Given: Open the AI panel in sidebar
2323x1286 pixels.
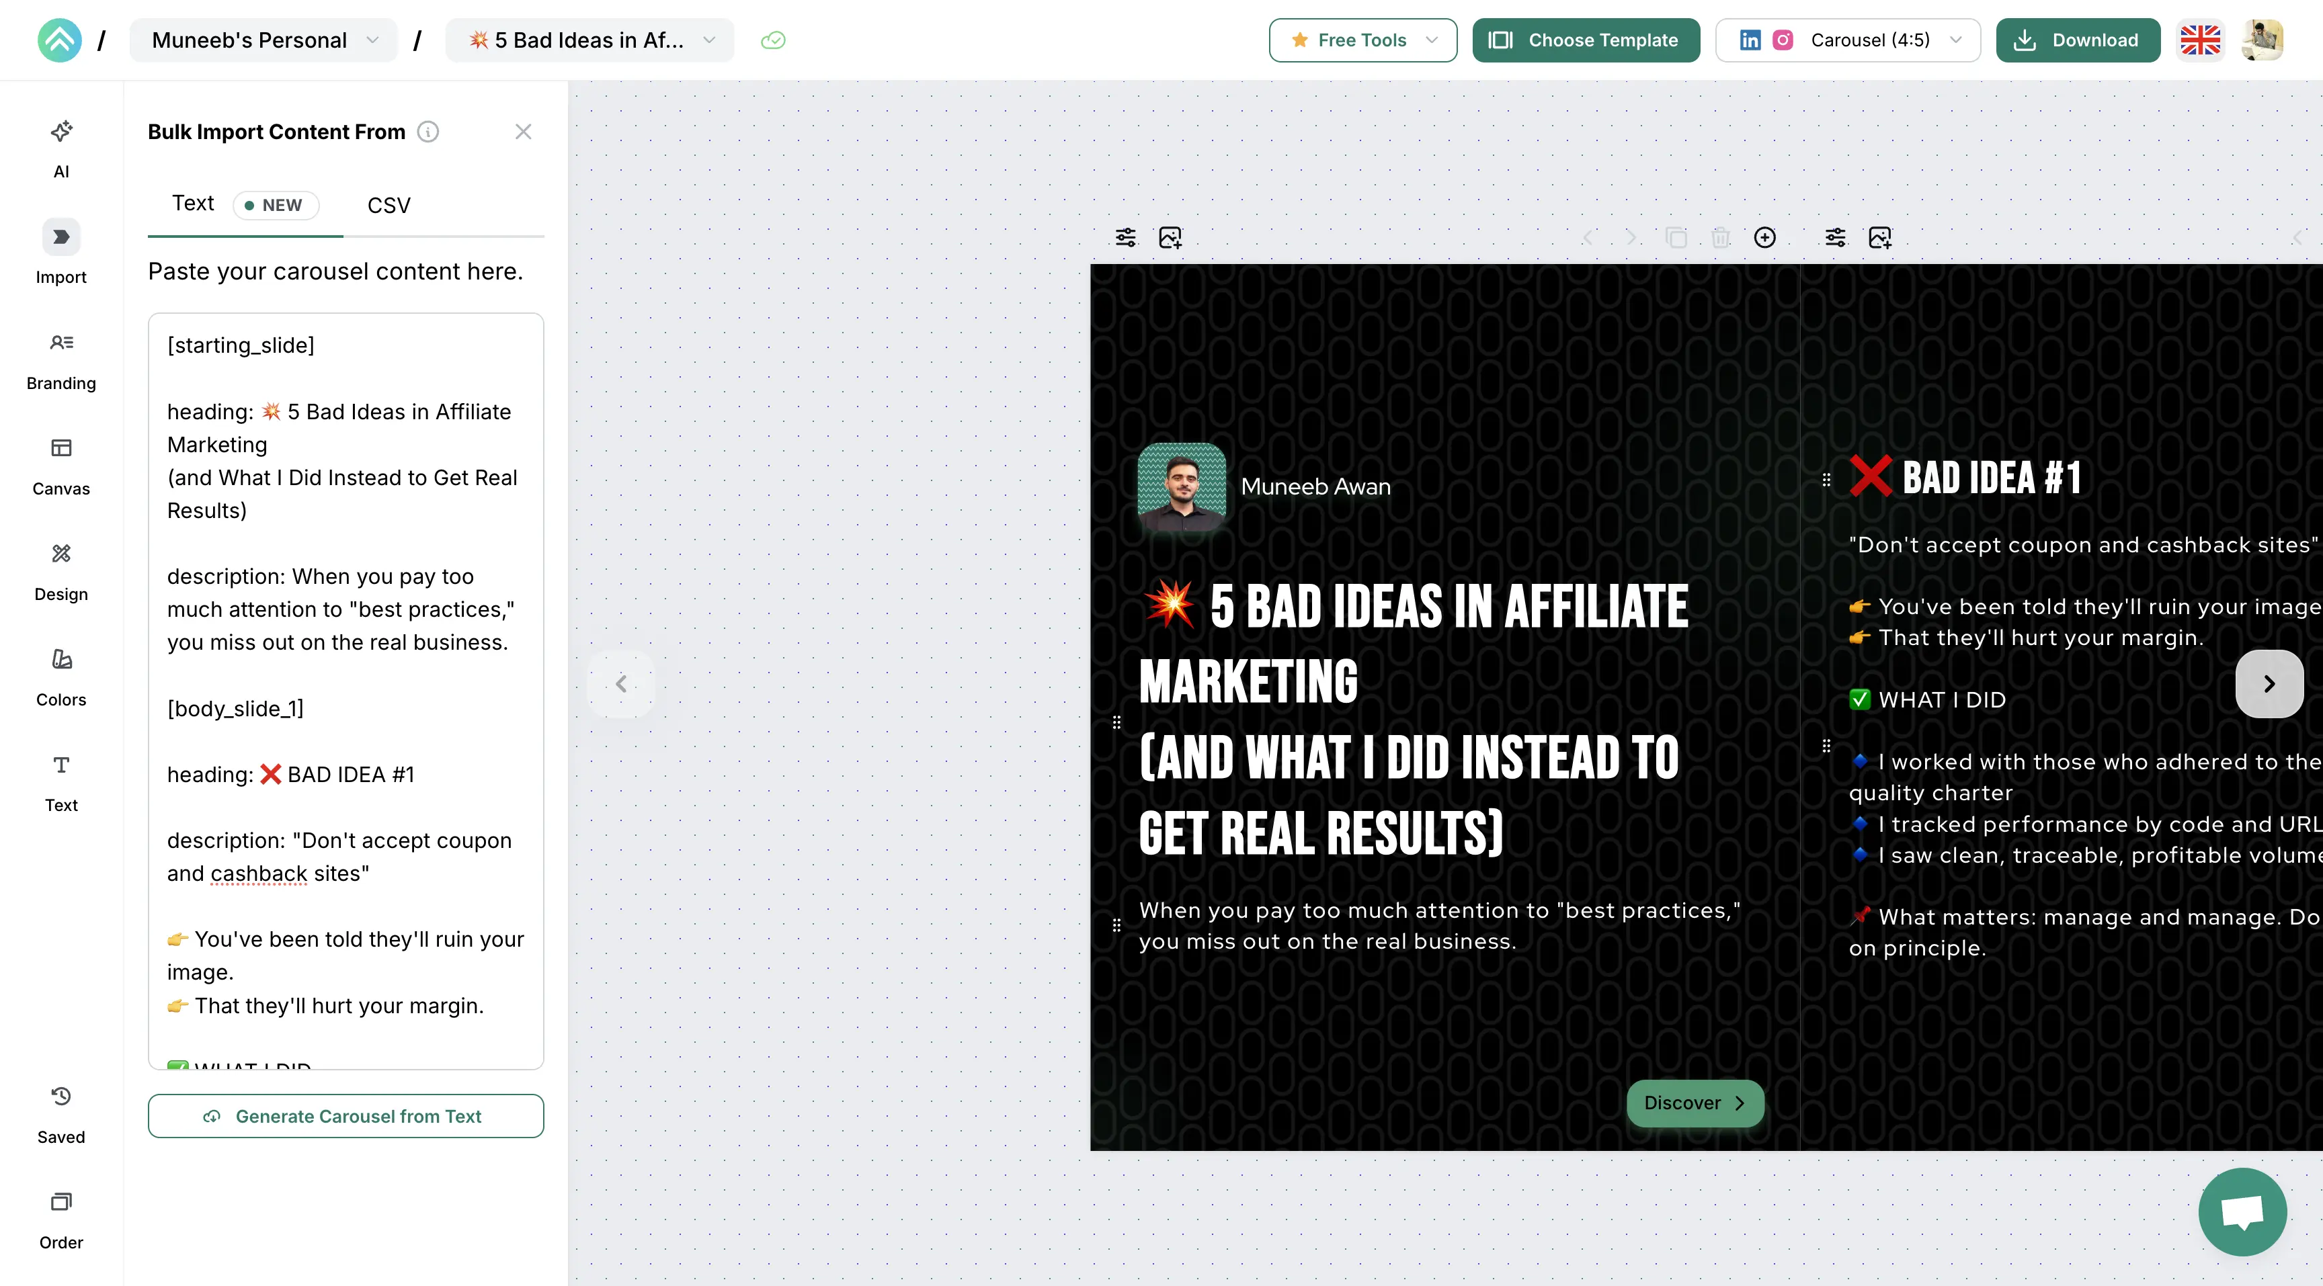Looking at the screenshot, I should click(61, 148).
